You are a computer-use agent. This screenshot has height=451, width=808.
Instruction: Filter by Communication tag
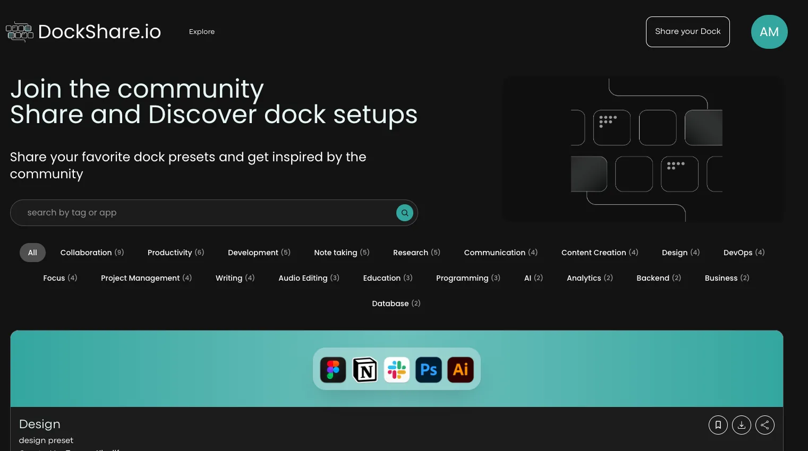(501, 253)
